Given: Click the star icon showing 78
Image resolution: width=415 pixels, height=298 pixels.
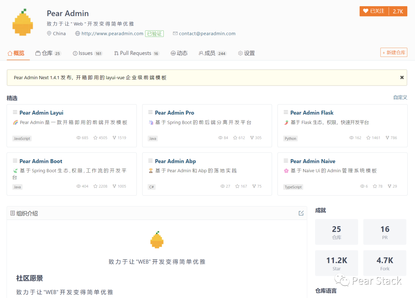Looking at the screenshot, I should tap(375, 186).
